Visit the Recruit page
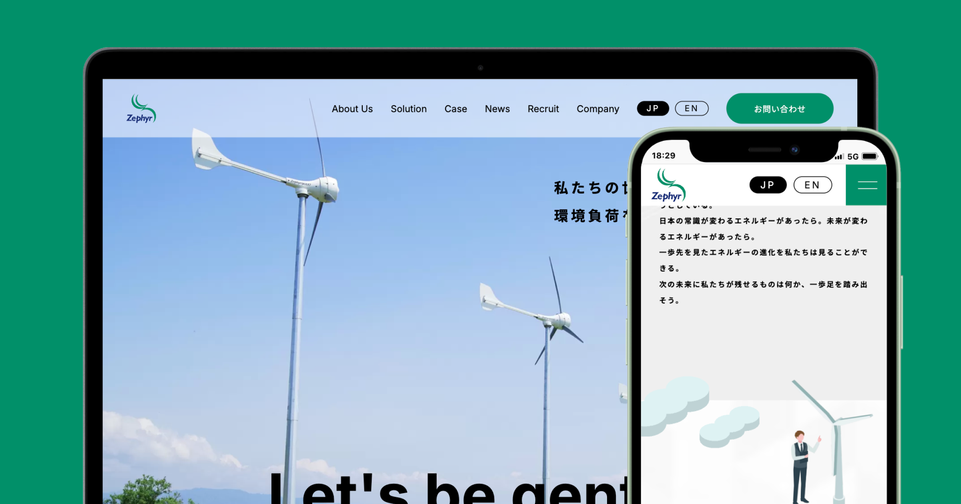The image size is (961, 504). (x=543, y=109)
